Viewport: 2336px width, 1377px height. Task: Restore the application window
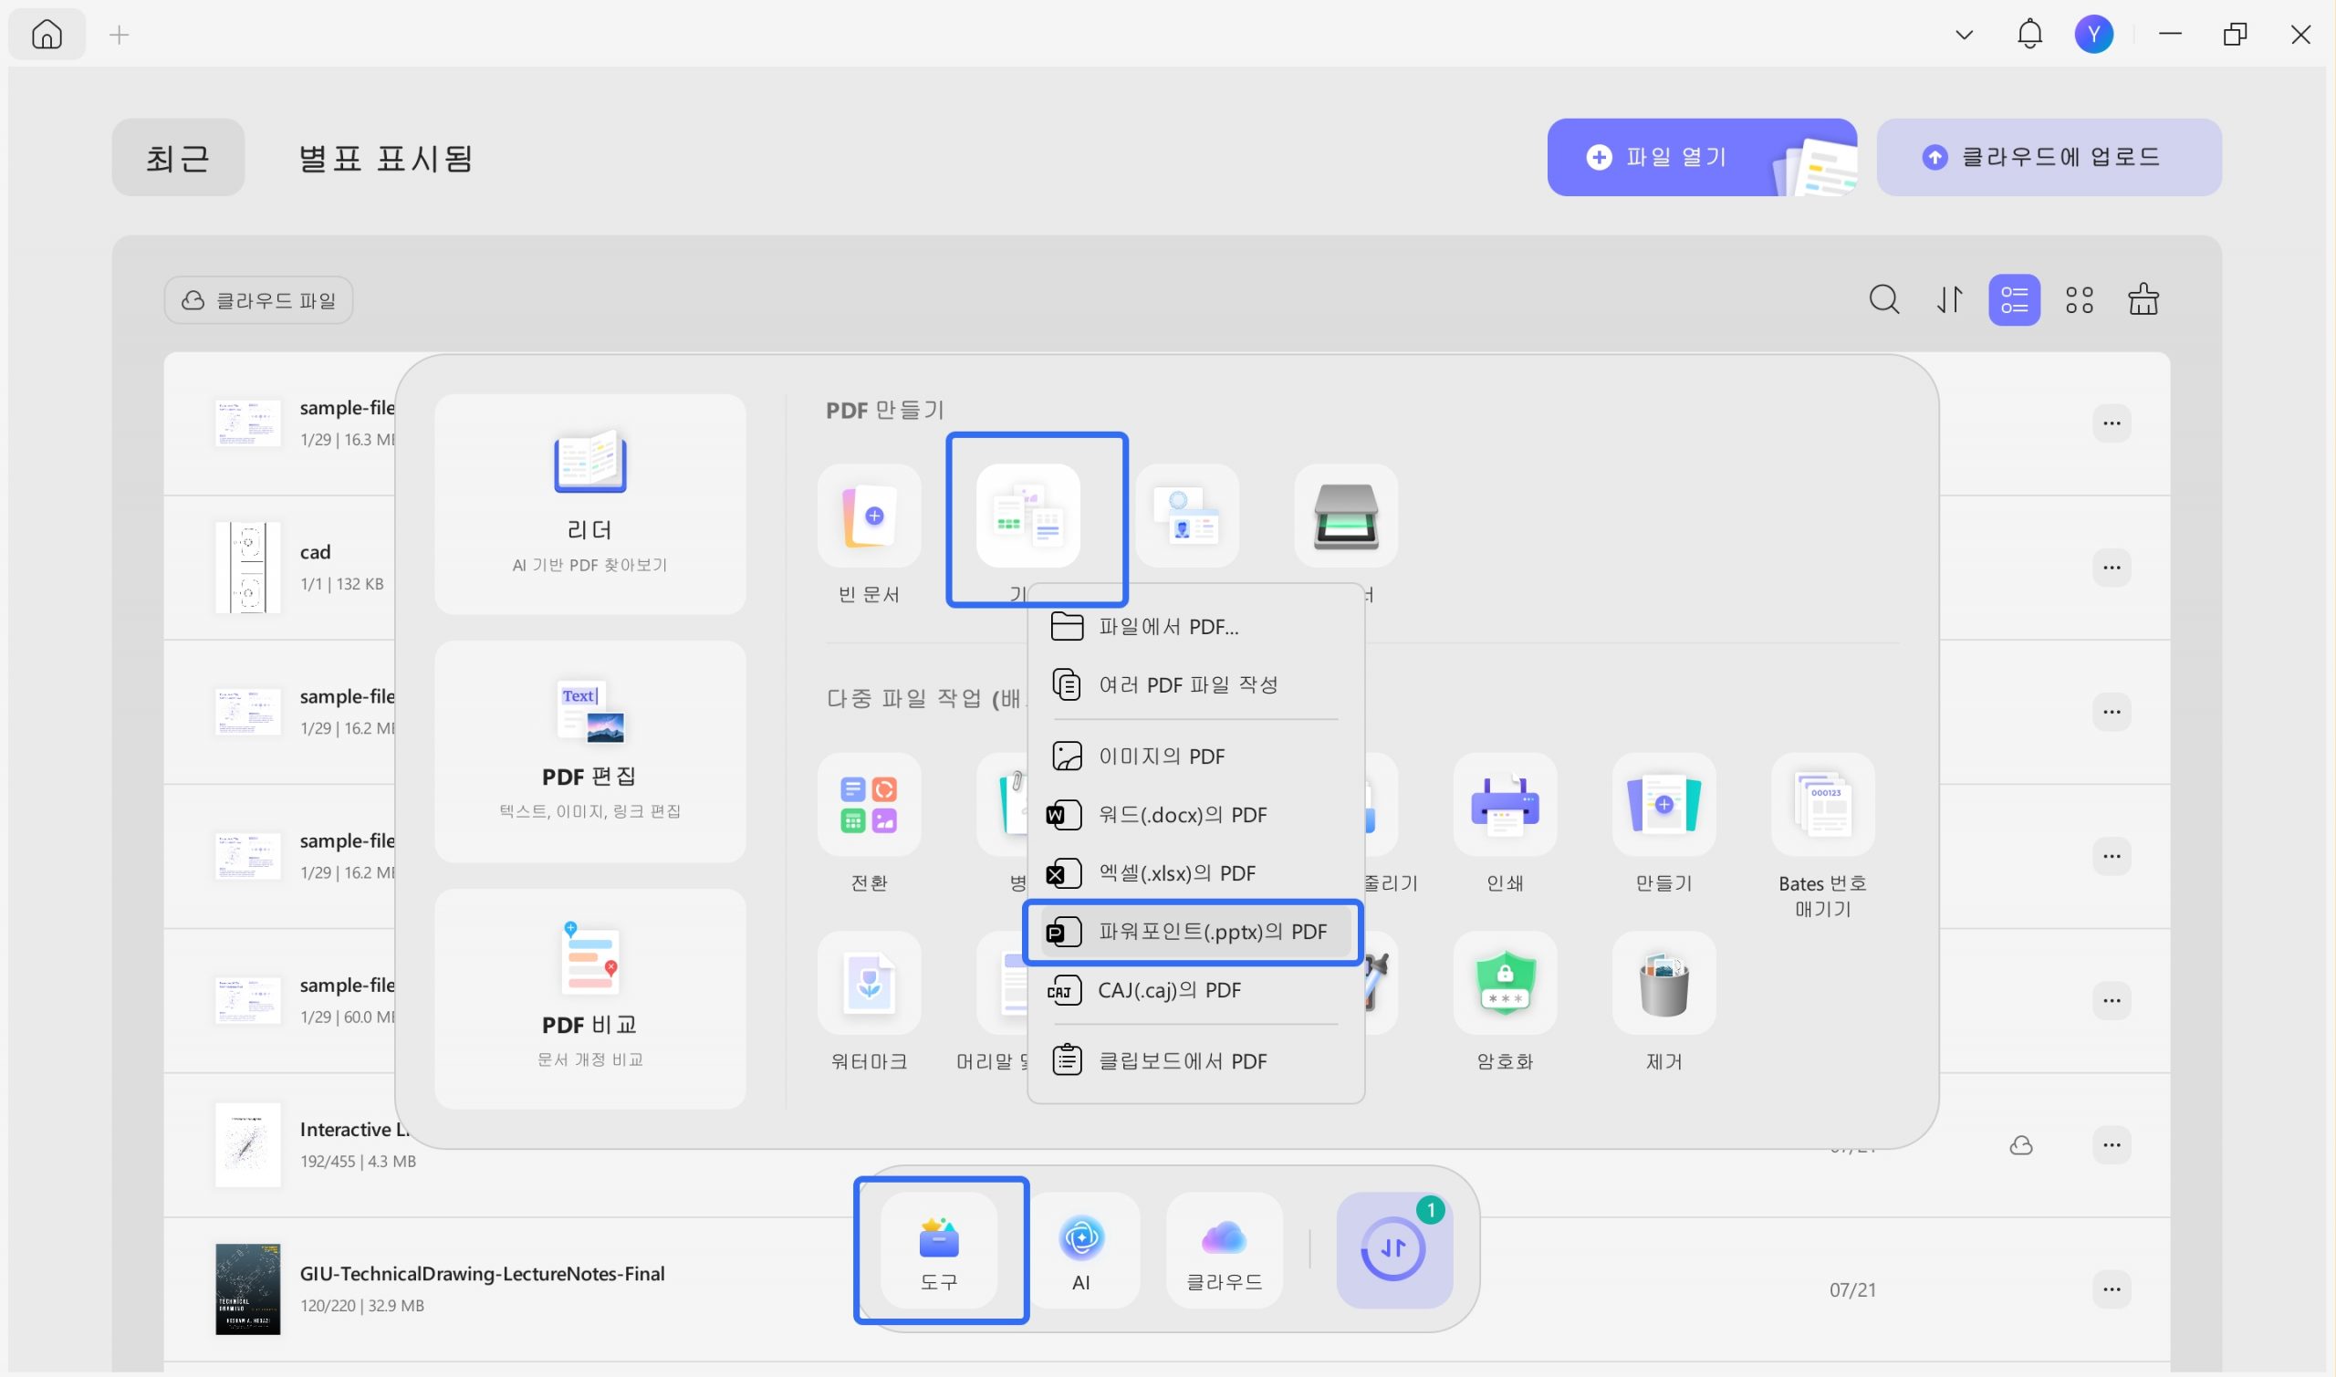pyautogui.click(x=2235, y=35)
